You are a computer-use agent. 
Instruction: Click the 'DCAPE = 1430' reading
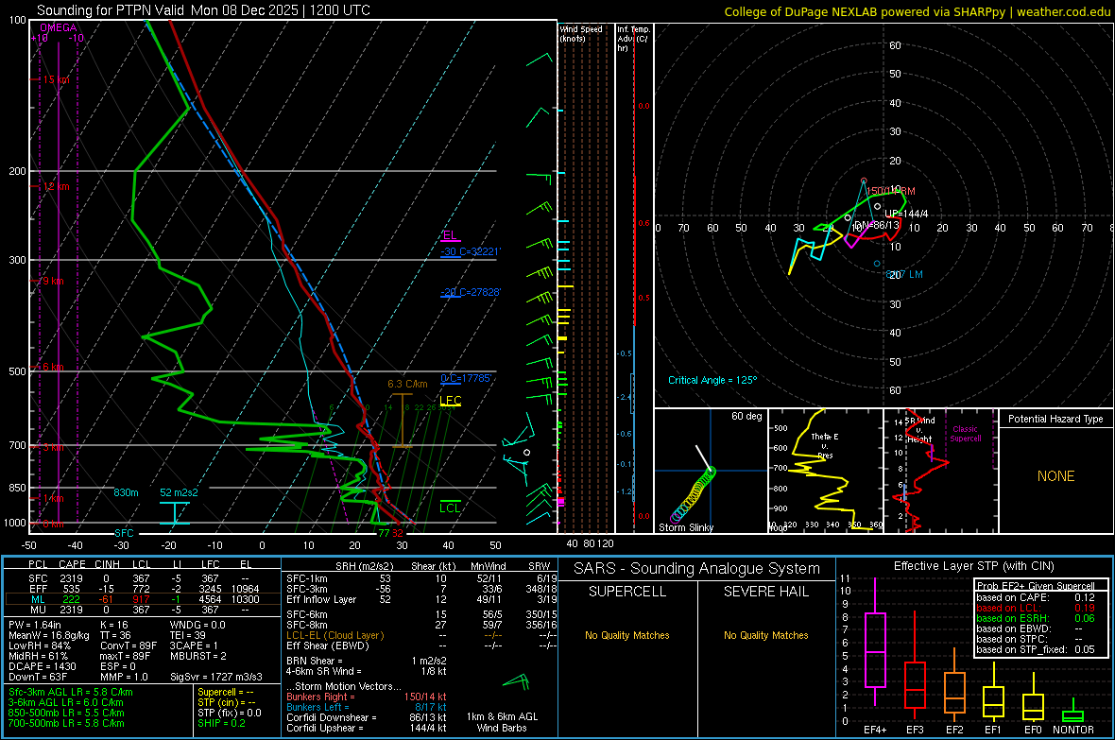point(42,666)
